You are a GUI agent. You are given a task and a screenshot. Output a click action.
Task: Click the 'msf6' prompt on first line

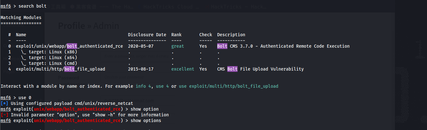6,6
